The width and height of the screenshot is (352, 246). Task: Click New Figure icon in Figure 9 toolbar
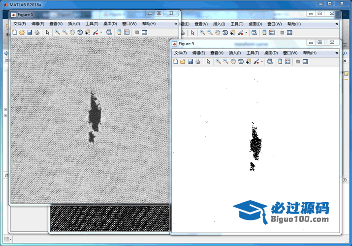(175, 61)
